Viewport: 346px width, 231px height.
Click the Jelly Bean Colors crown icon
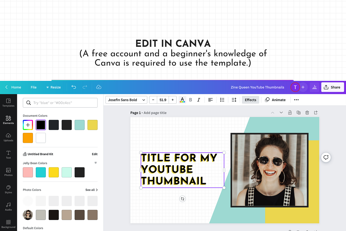(x=96, y=163)
